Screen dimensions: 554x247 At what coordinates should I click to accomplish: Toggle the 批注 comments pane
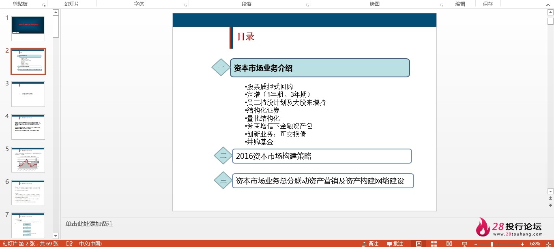(x=395, y=244)
